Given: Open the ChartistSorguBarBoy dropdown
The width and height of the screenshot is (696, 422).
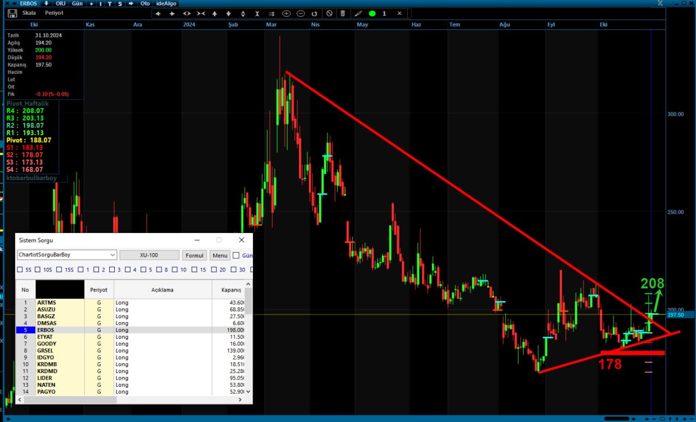Looking at the screenshot, I should pos(113,255).
